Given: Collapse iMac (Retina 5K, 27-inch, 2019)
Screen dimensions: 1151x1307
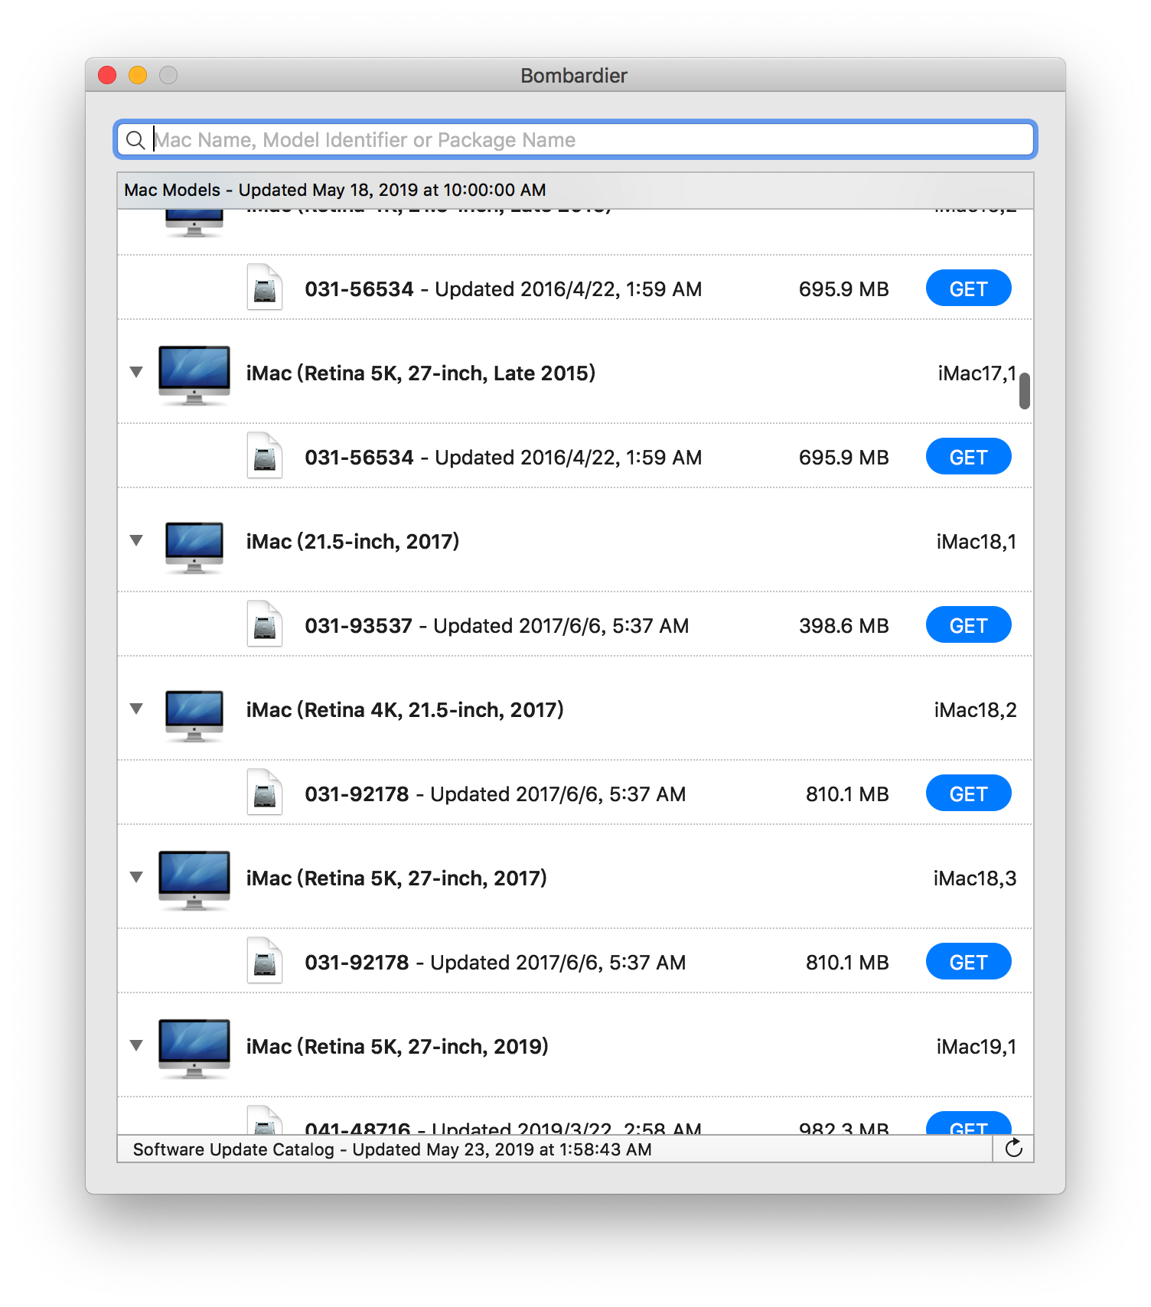Looking at the screenshot, I should click(x=136, y=1046).
